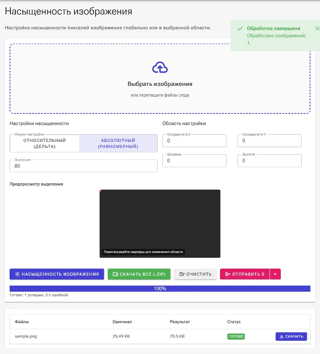Click the 'Очистить' button
This screenshot has height=354, width=320.
195,274
